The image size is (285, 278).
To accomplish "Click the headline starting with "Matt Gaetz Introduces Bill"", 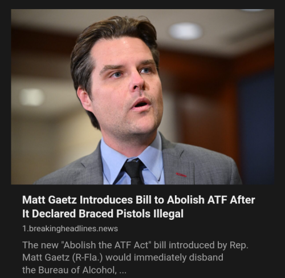I will click(139, 207).
